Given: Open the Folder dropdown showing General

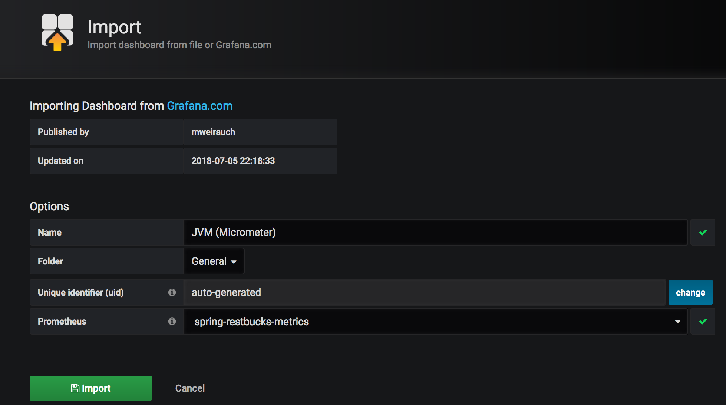Looking at the screenshot, I should click(x=214, y=261).
